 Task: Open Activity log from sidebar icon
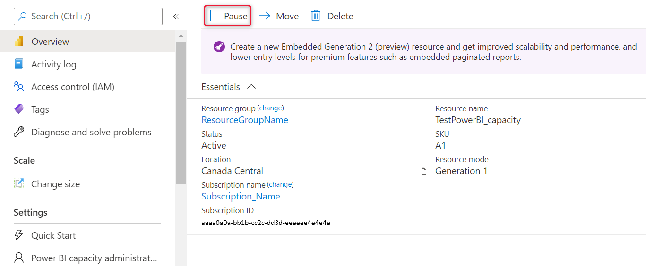pyautogui.click(x=19, y=64)
